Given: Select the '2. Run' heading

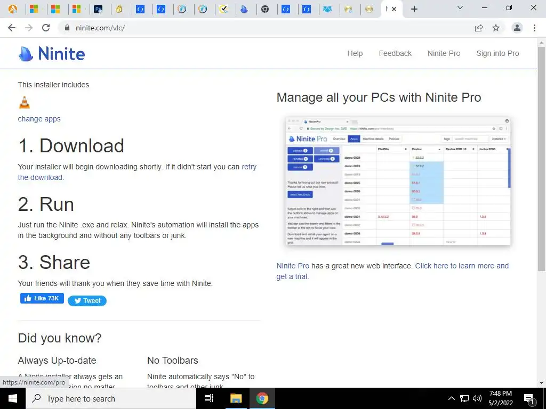Looking at the screenshot, I should click(46, 204).
